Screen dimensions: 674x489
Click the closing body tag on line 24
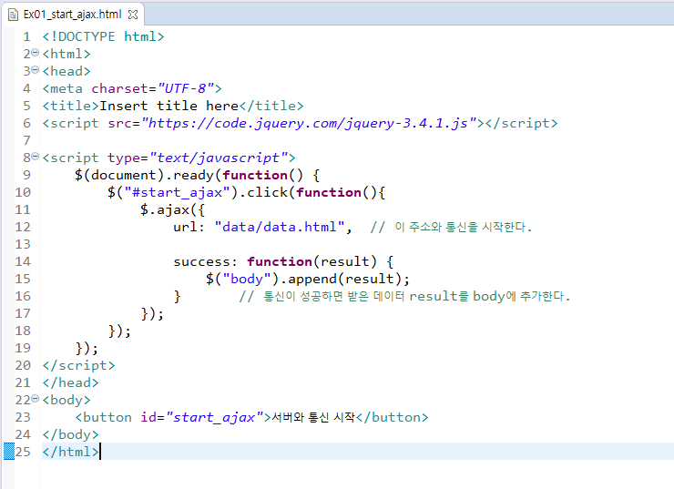[70, 434]
